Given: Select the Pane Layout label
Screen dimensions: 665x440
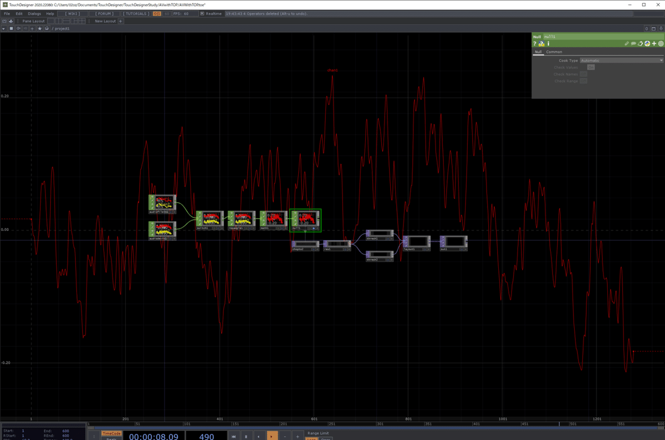Looking at the screenshot, I should click(33, 21).
